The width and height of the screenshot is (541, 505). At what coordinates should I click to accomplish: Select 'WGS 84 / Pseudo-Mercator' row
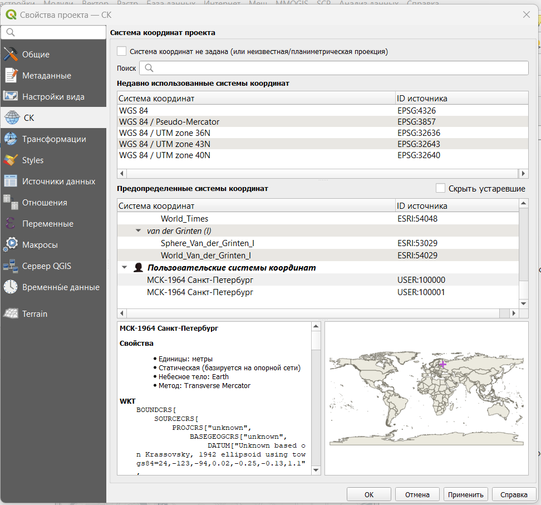point(323,121)
